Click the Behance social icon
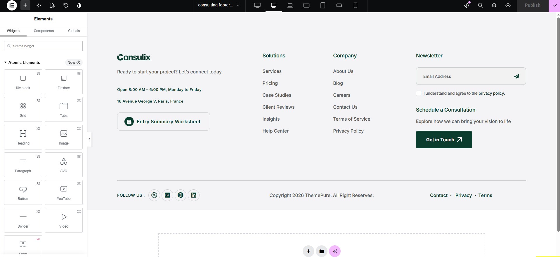Screen dimensions: 560x257 tap(167, 195)
